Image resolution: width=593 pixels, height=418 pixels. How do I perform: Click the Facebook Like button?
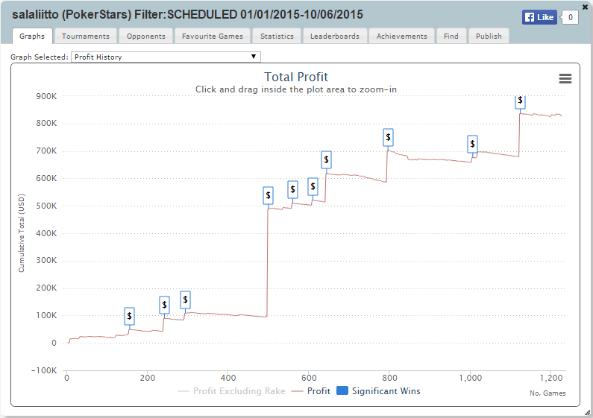click(539, 17)
